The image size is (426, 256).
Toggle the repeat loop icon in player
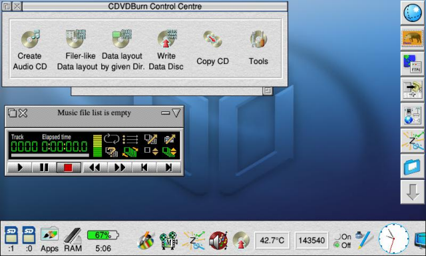click(111, 139)
